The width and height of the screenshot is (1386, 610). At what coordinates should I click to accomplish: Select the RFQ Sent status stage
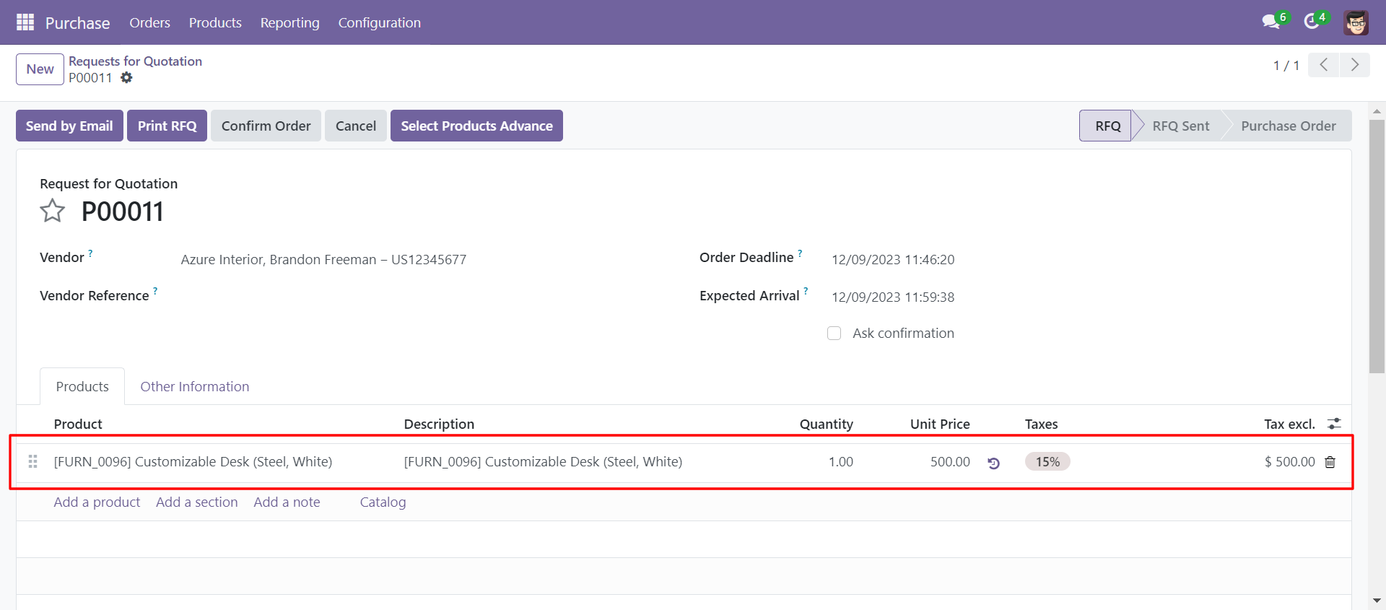1180,126
